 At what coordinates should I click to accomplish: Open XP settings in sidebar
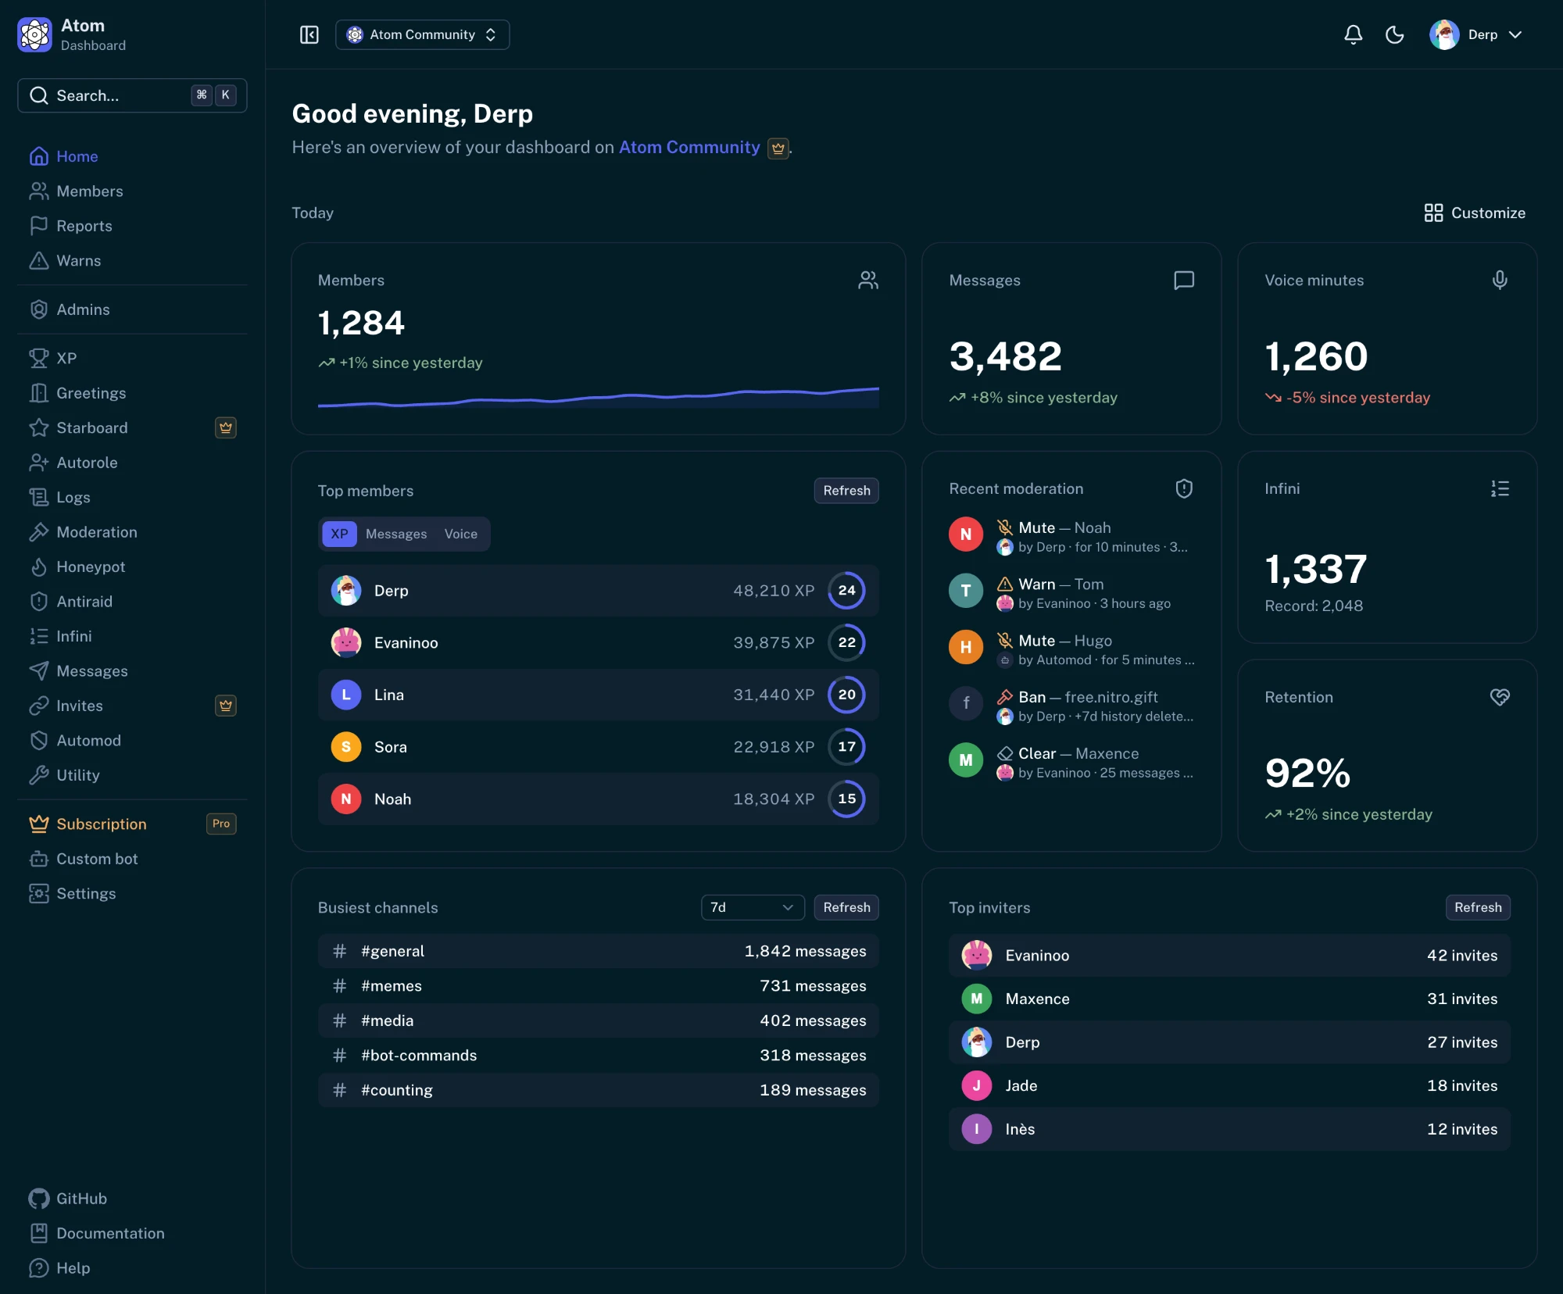[132, 358]
